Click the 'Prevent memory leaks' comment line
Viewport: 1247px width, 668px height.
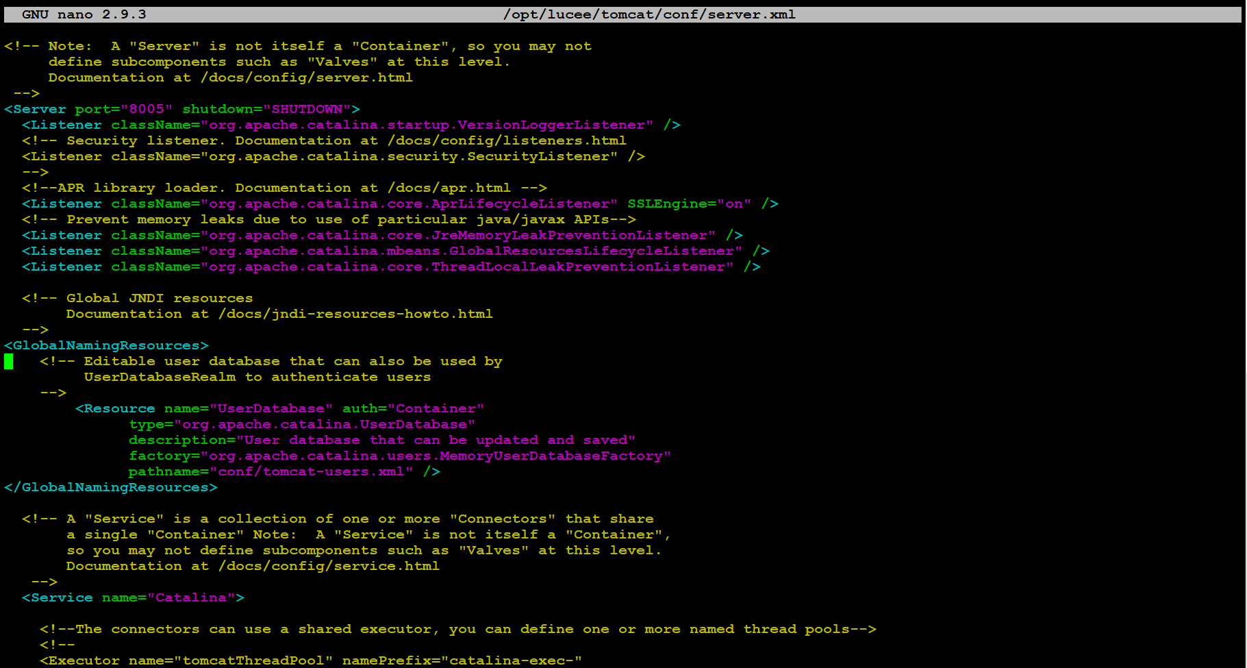coord(329,219)
